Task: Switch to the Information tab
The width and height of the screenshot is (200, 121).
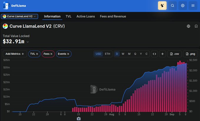Action: 52,16
